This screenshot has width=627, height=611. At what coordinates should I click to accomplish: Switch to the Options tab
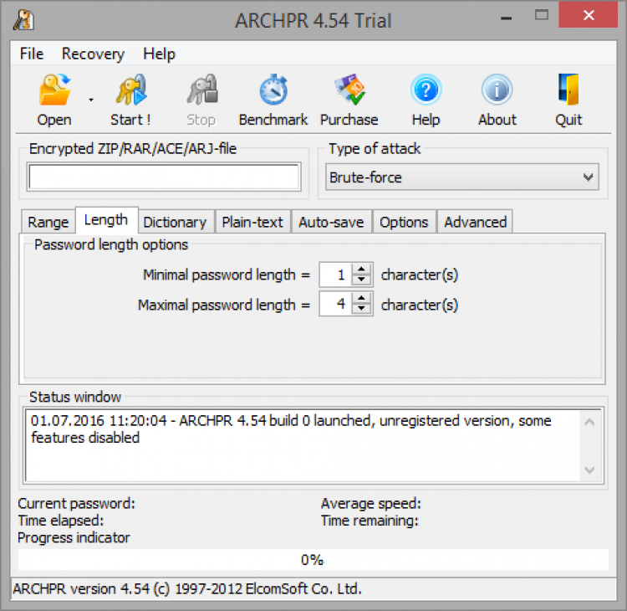click(405, 222)
